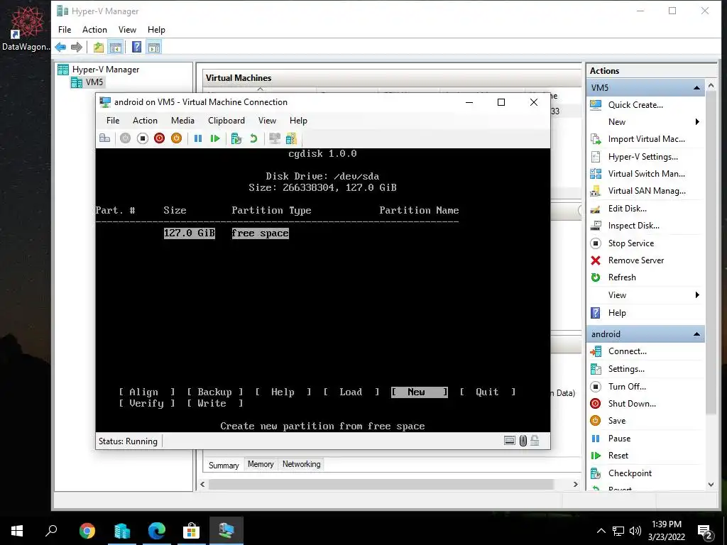Open the notification center icon
The width and height of the screenshot is (727, 545).
705,531
